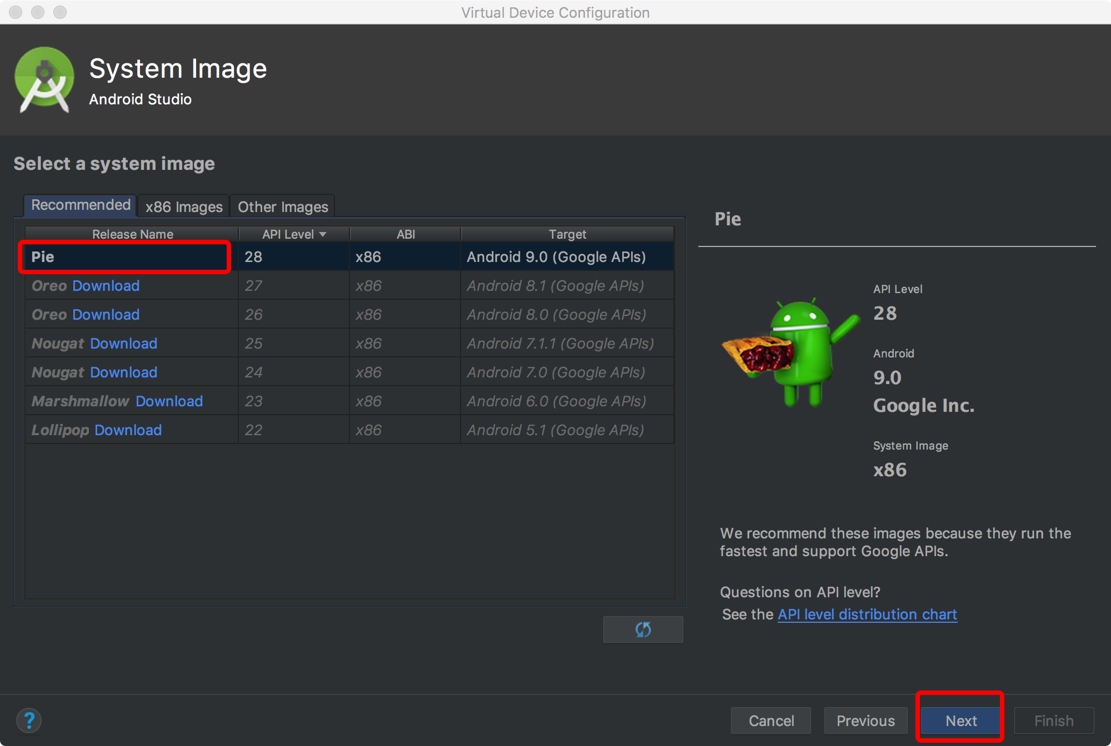The width and height of the screenshot is (1111, 746).
Task: Open the Other Images tab
Action: pyautogui.click(x=283, y=206)
